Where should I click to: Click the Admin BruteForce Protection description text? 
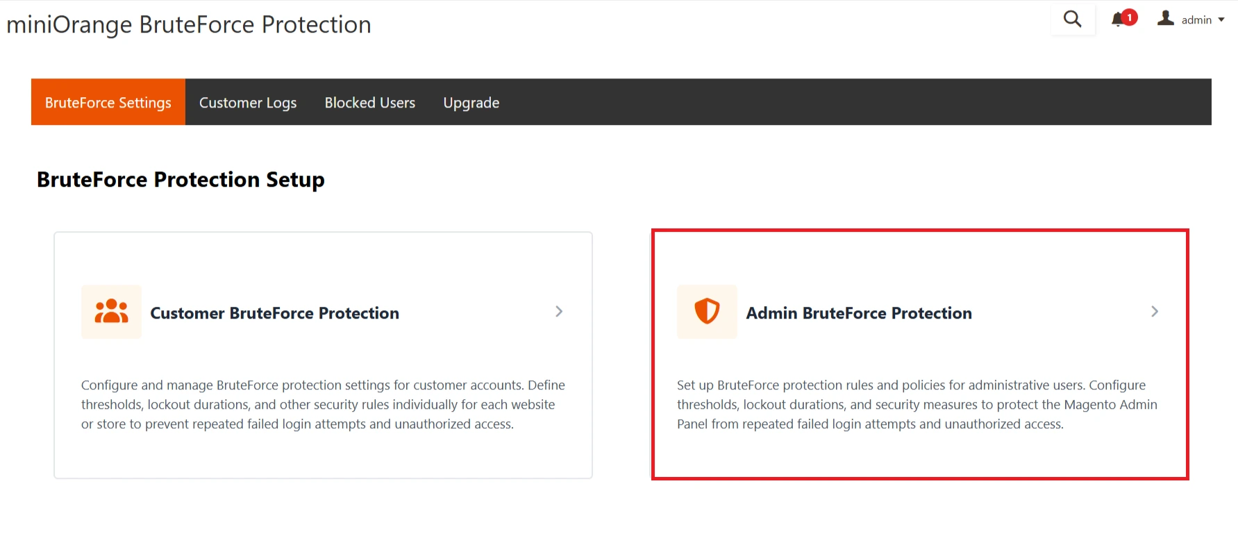pyautogui.click(x=917, y=405)
